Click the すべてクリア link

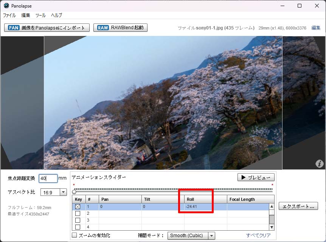[x=258, y=236]
